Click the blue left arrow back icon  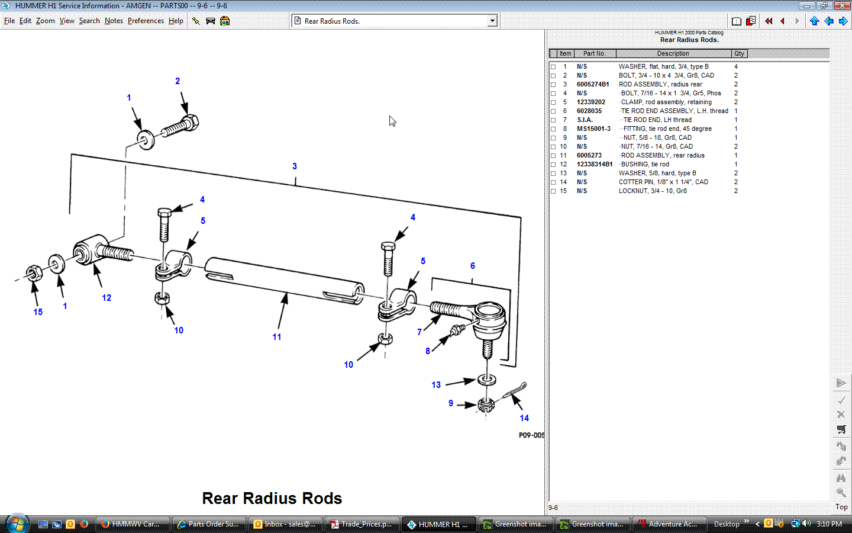pyautogui.click(x=829, y=21)
